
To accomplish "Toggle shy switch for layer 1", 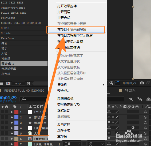I will point(109,112).
